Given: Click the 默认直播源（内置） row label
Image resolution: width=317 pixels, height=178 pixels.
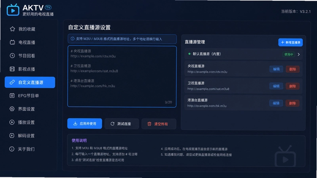Looking at the screenshot, I should point(207,54).
